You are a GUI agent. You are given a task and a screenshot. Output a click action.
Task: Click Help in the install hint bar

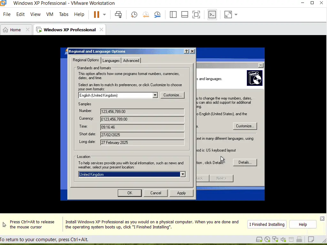pyautogui.click(x=303, y=224)
